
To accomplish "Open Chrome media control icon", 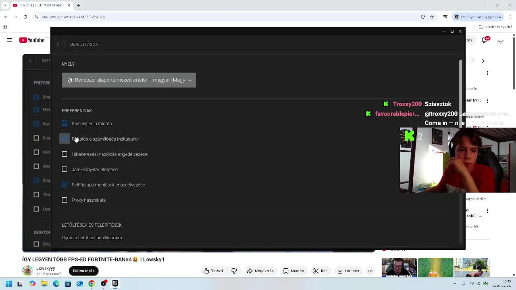I will point(445,17).
